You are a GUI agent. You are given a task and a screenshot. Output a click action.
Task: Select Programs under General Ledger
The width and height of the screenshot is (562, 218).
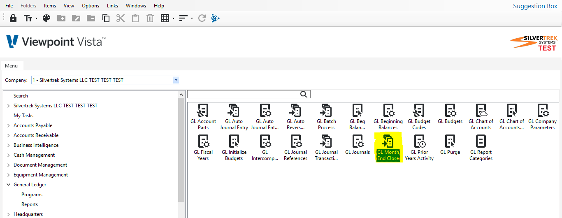point(32,195)
